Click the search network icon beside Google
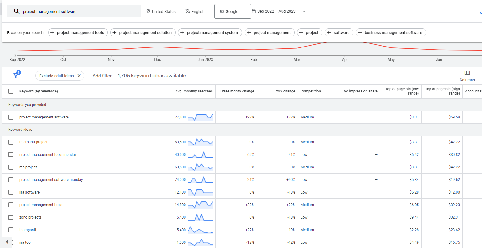 pos(222,12)
